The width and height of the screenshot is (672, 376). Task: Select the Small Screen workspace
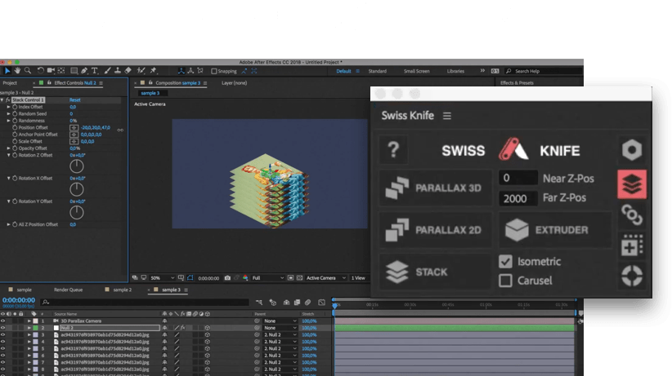[417, 71]
